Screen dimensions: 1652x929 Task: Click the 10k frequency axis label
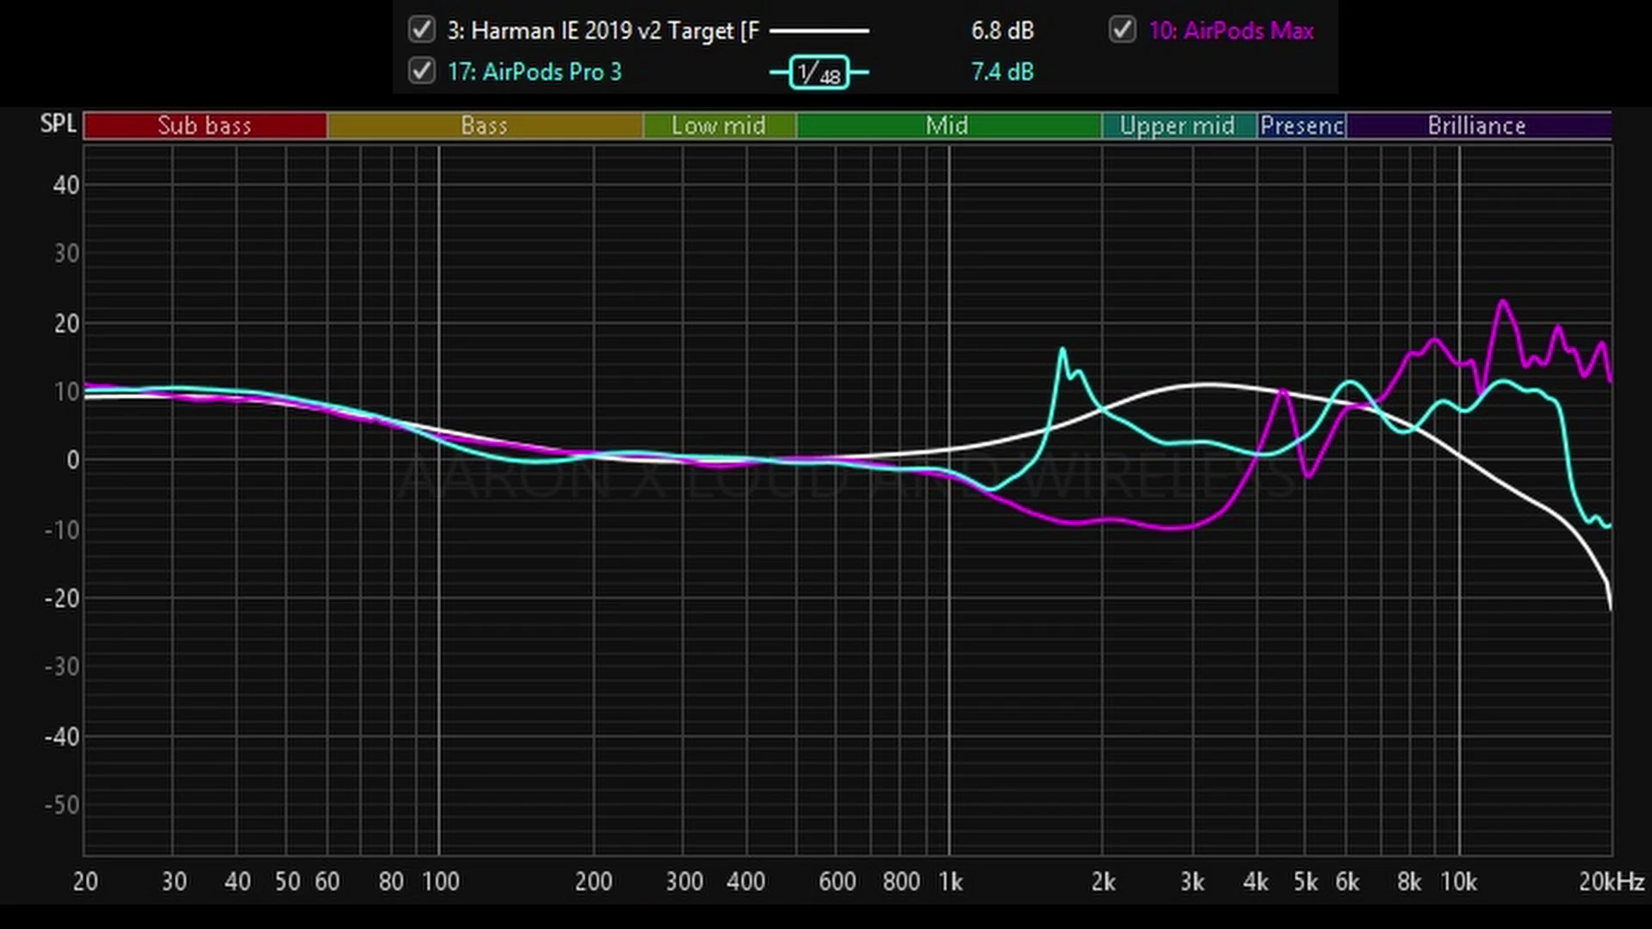(x=1459, y=882)
